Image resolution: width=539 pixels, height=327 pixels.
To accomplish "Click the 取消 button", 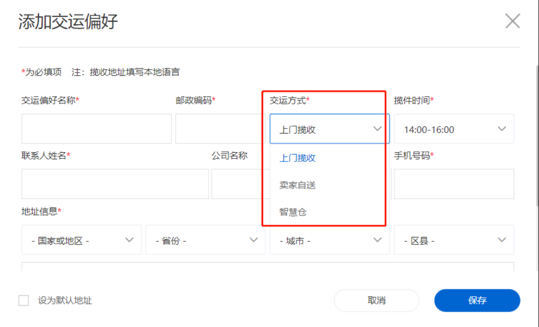I will coord(376,300).
